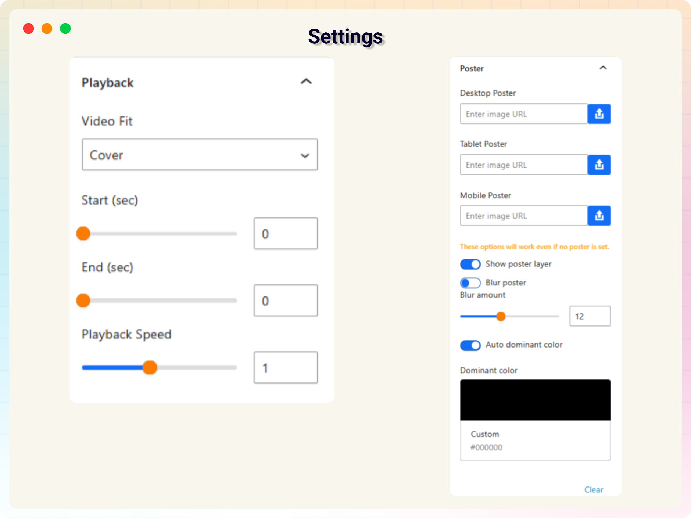Image resolution: width=691 pixels, height=518 pixels.
Task: Click the Start (sec) slider handle
Action: point(83,234)
